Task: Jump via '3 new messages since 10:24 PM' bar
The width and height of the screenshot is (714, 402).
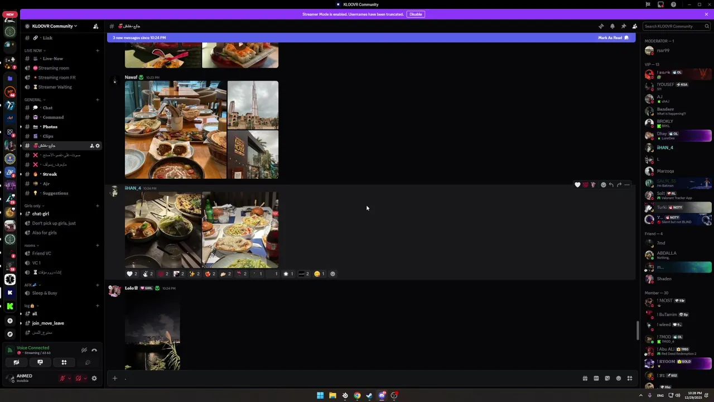Action: pyautogui.click(x=139, y=37)
